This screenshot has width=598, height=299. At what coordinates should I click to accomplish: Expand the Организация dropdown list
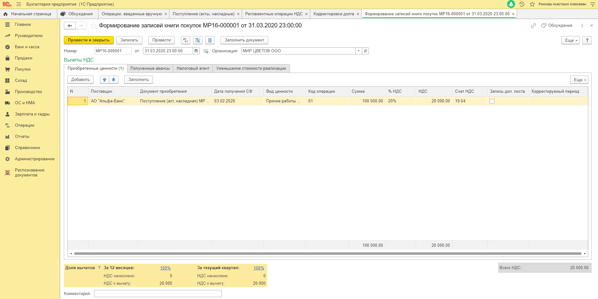[x=358, y=51]
